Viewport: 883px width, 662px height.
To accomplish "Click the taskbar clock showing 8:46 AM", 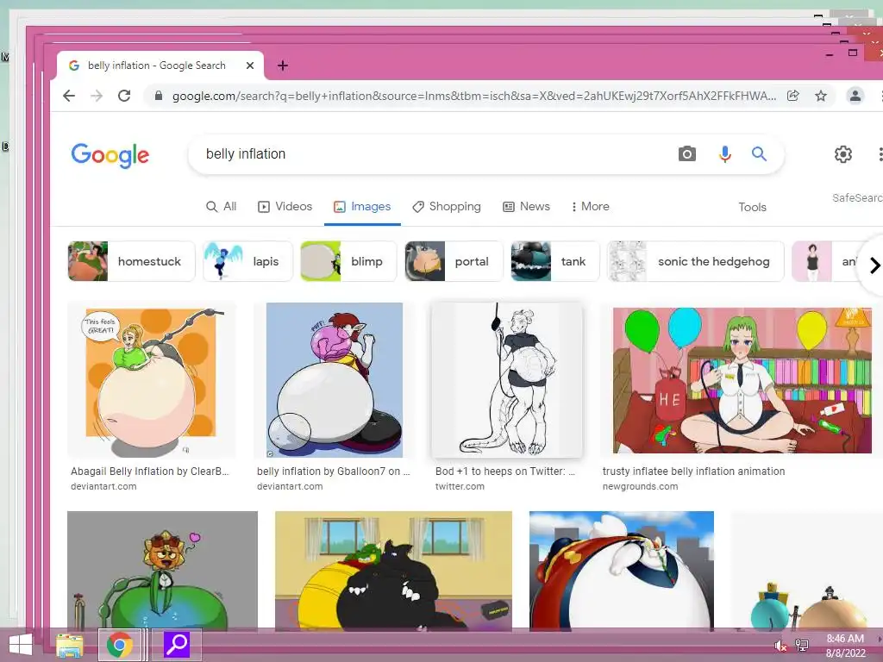I will coord(845,646).
